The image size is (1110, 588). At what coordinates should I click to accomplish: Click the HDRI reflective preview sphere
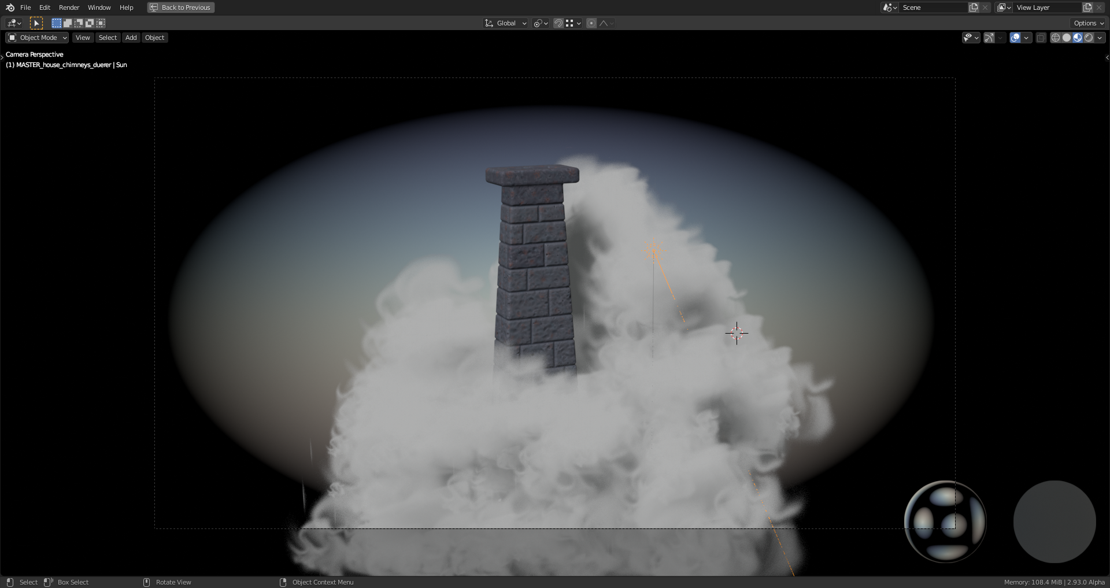click(945, 522)
